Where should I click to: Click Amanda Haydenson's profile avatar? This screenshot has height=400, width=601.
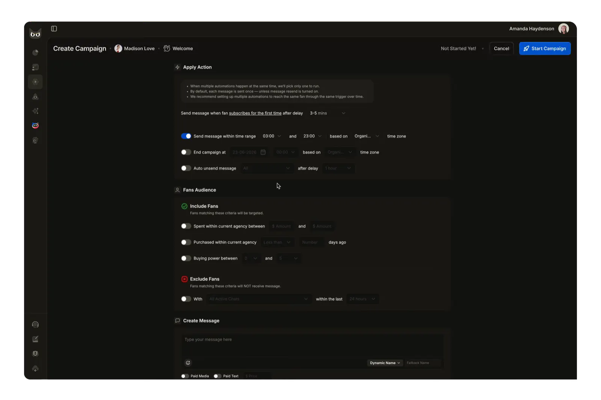click(x=563, y=29)
